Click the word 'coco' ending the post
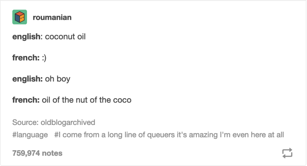Image resolution: width=307 pixels, height=166 pixels. (x=122, y=100)
